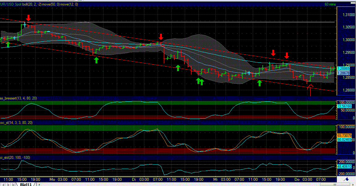356x186 pixels.
Task: Click the 'boll(20, 2, -2)' chart title text
Action: (32, 4)
